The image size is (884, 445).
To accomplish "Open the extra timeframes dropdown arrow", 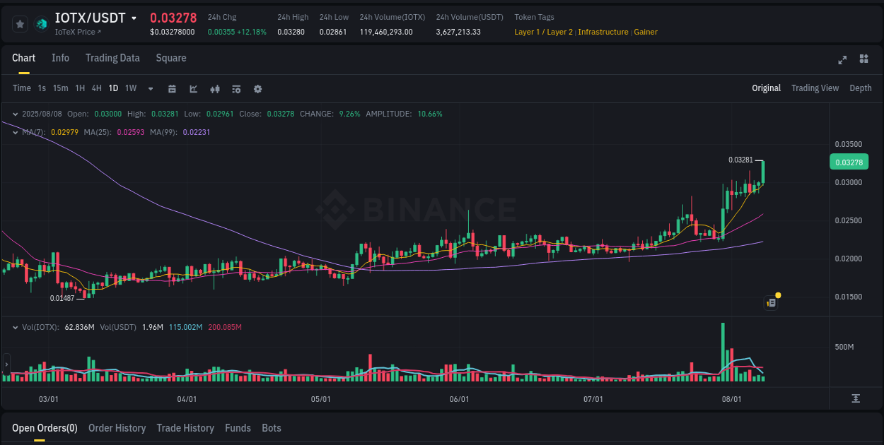I will point(149,88).
